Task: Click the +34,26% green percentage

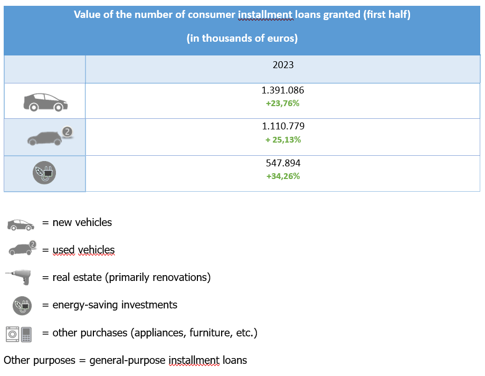Action: (x=282, y=176)
